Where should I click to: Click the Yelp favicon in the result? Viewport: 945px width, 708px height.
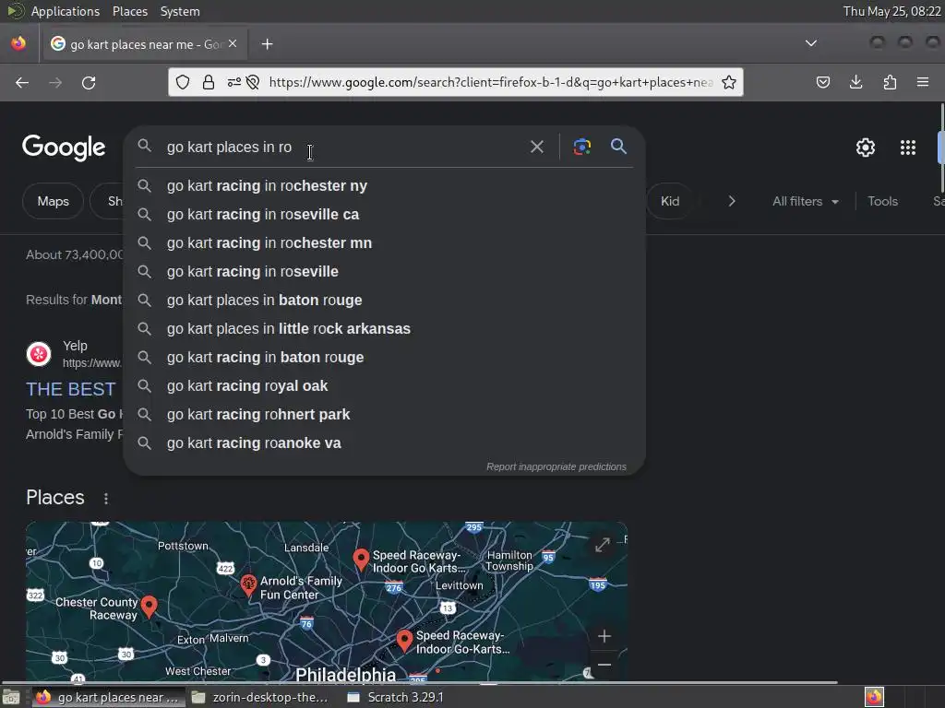pos(39,354)
